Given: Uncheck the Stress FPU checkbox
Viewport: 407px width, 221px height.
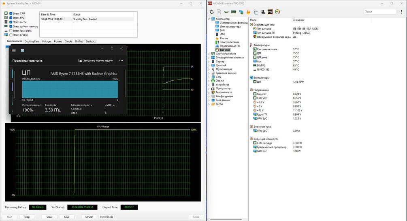Looking at the screenshot, I should 11,18.
